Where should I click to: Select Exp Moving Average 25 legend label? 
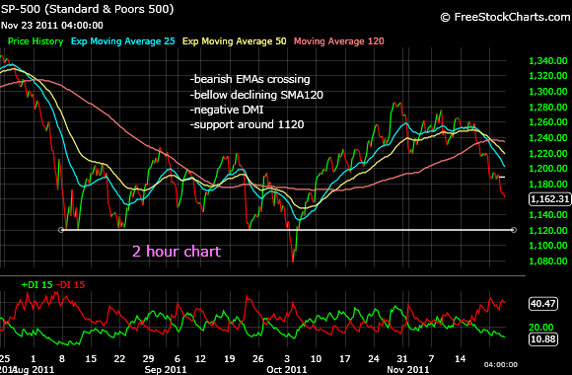point(123,41)
